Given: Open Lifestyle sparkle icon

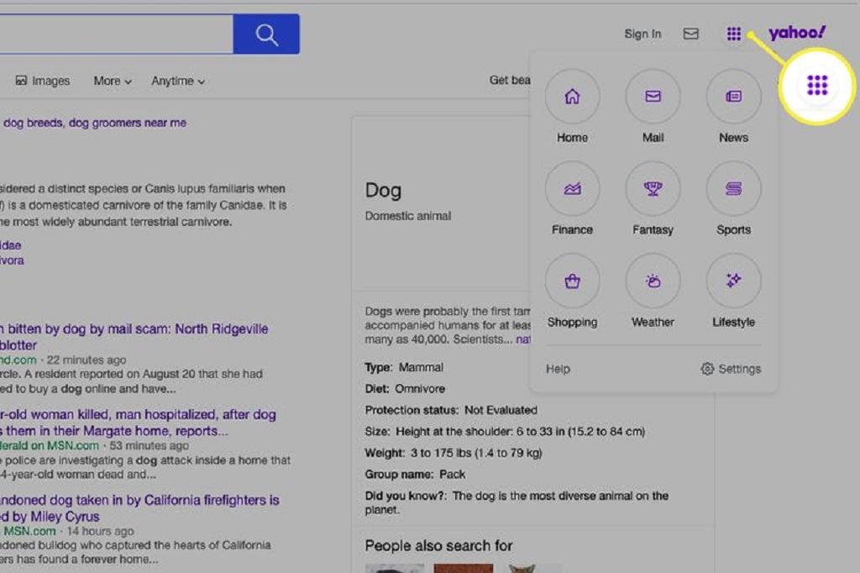Looking at the screenshot, I should point(733,281).
